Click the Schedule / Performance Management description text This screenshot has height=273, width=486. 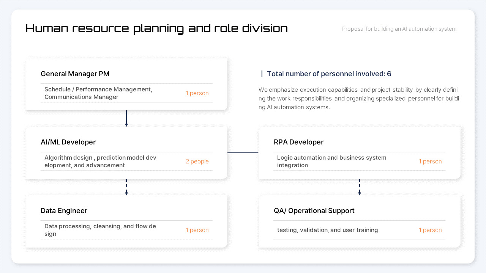[x=98, y=93]
